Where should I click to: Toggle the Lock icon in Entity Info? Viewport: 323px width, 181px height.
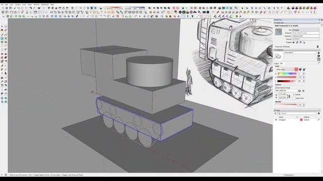pyautogui.click(x=297, y=42)
